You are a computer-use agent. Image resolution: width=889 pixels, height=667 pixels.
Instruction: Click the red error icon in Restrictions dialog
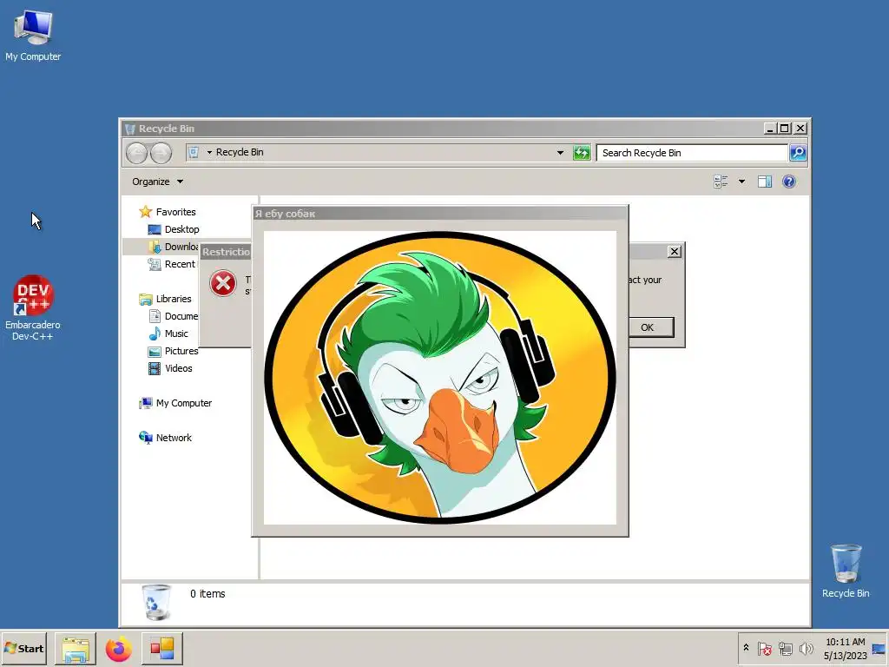[223, 283]
